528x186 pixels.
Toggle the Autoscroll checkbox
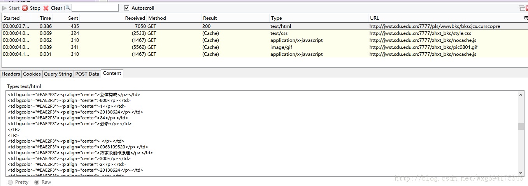point(127,8)
